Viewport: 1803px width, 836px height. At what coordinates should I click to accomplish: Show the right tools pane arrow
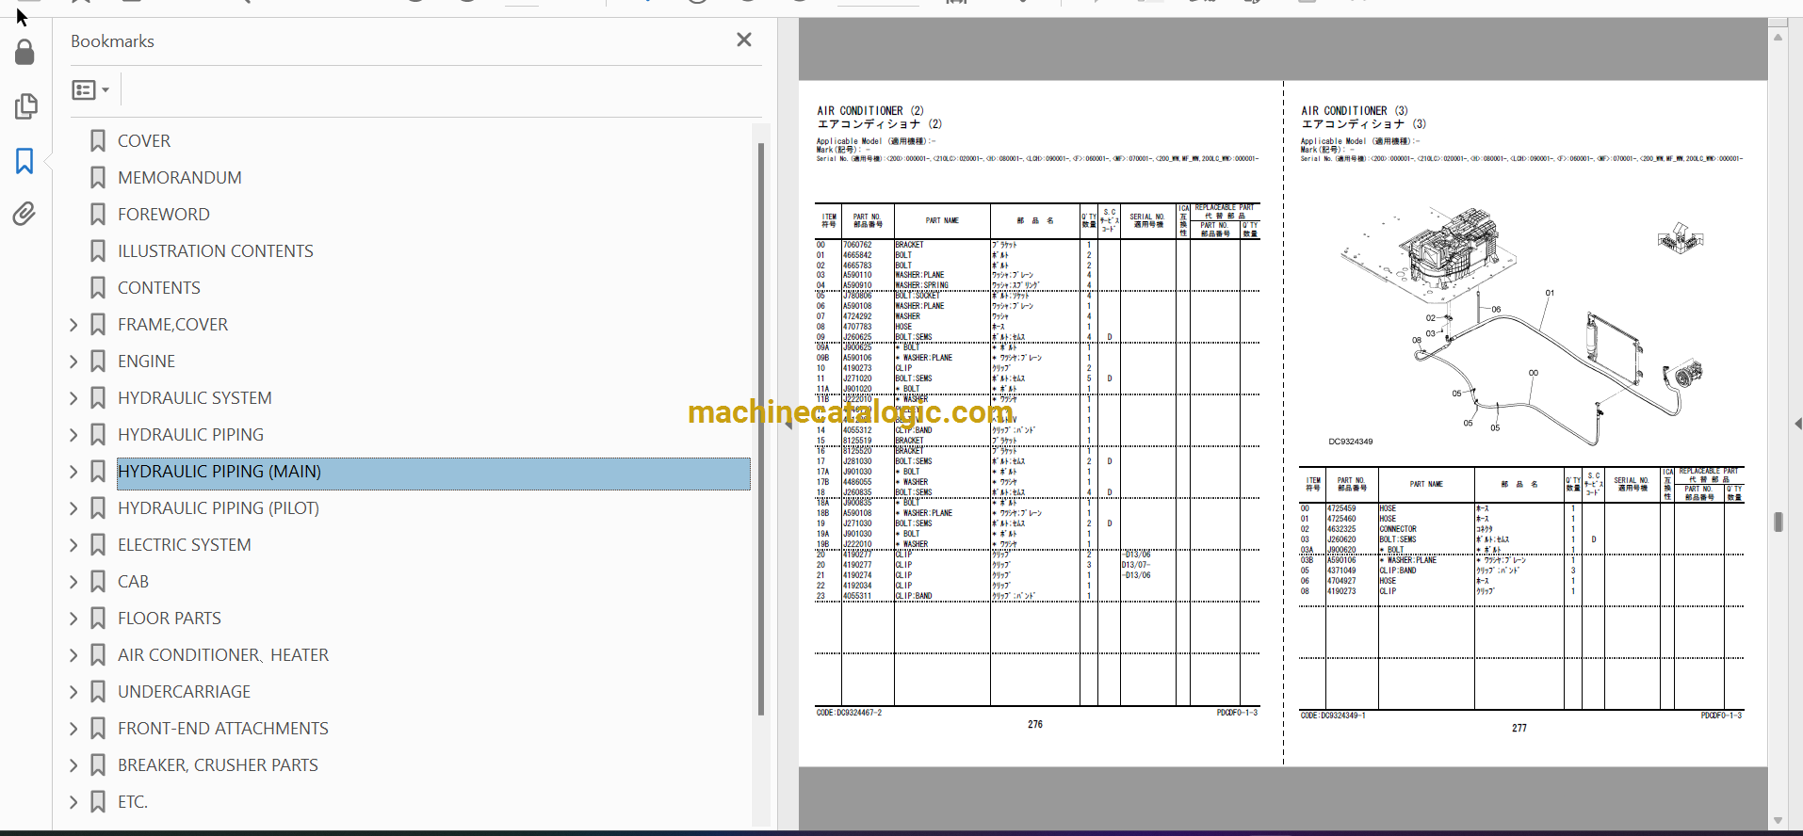pos(1796,425)
